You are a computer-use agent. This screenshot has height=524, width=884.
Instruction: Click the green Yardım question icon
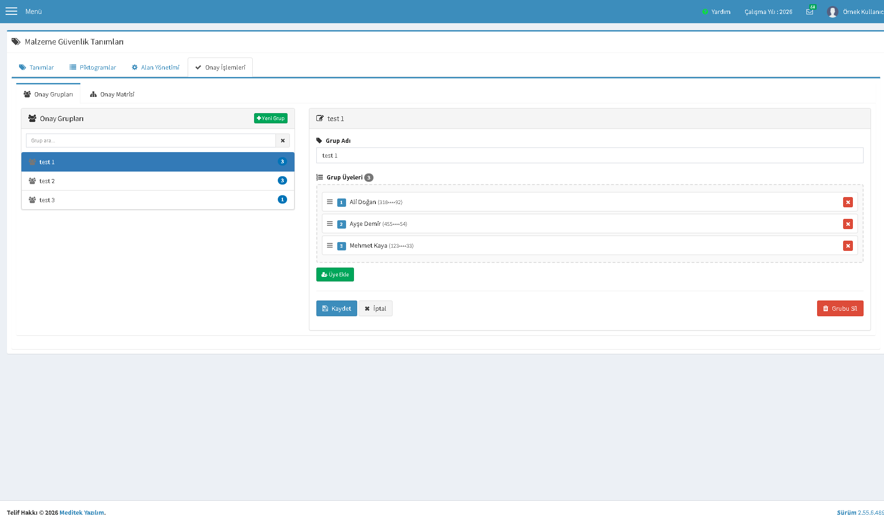(705, 12)
